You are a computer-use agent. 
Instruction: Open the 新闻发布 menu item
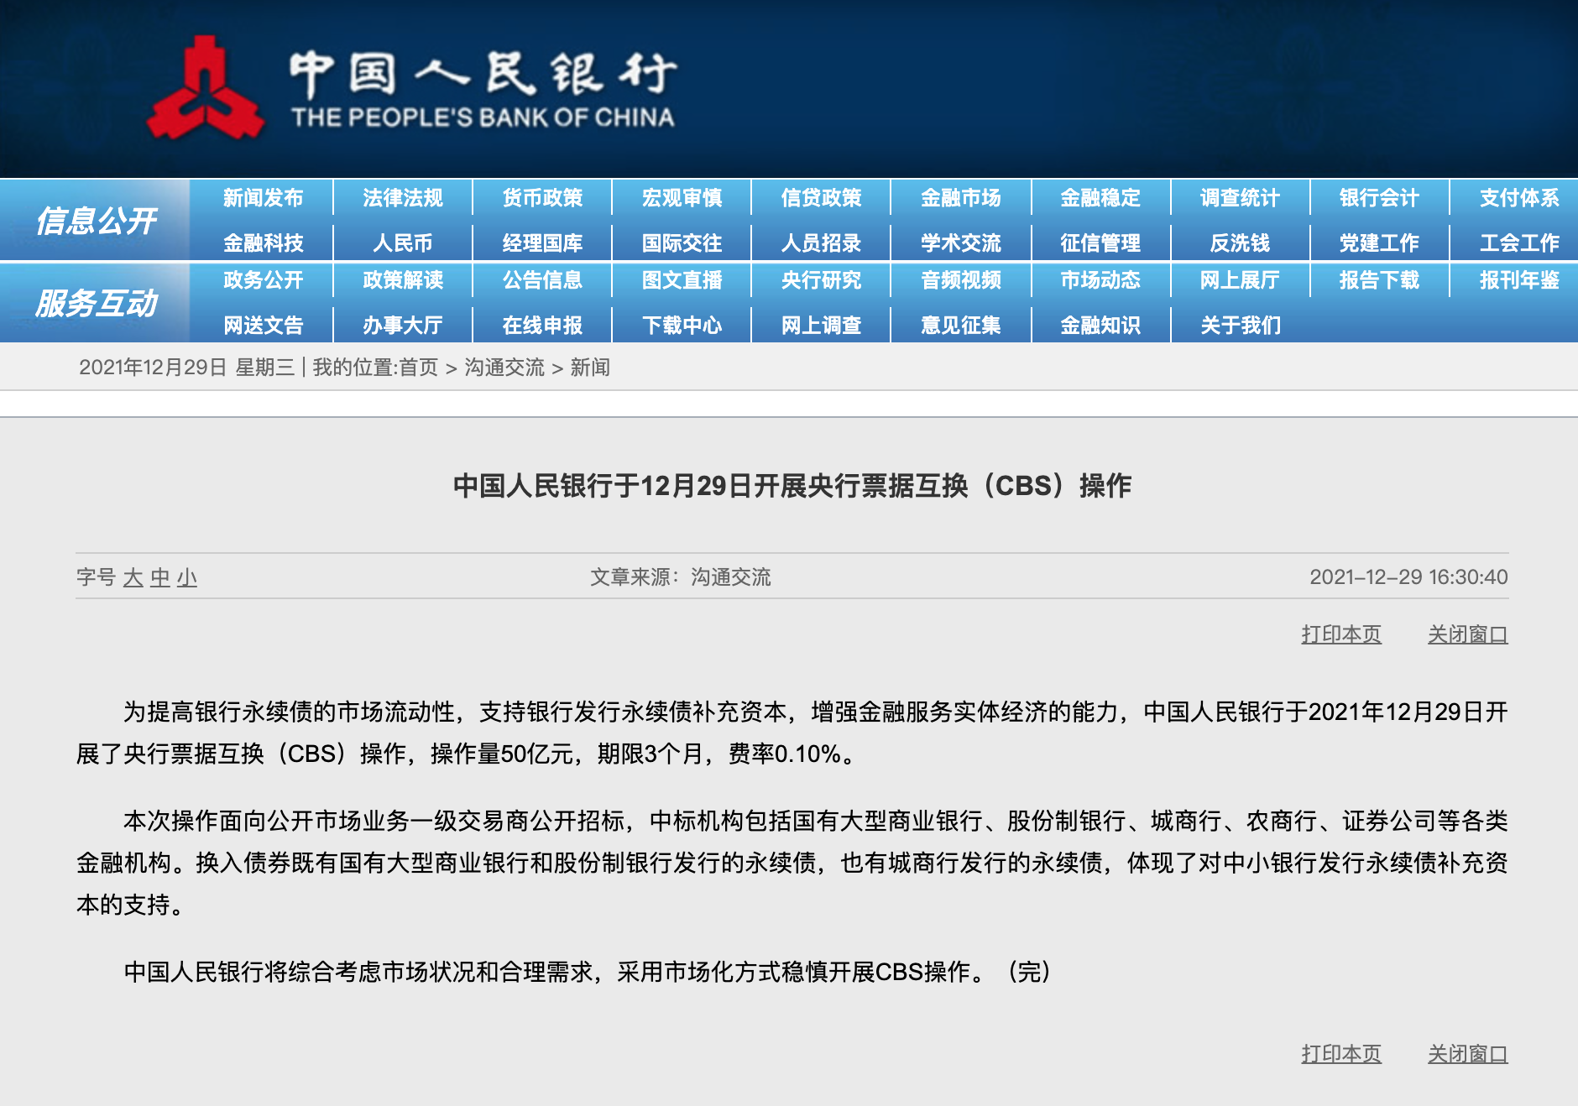click(x=263, y=198)
